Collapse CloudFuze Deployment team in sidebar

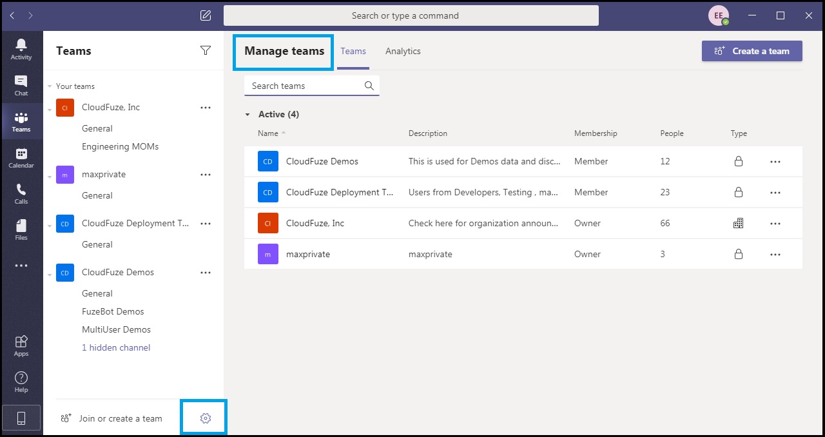coord(50,226)
